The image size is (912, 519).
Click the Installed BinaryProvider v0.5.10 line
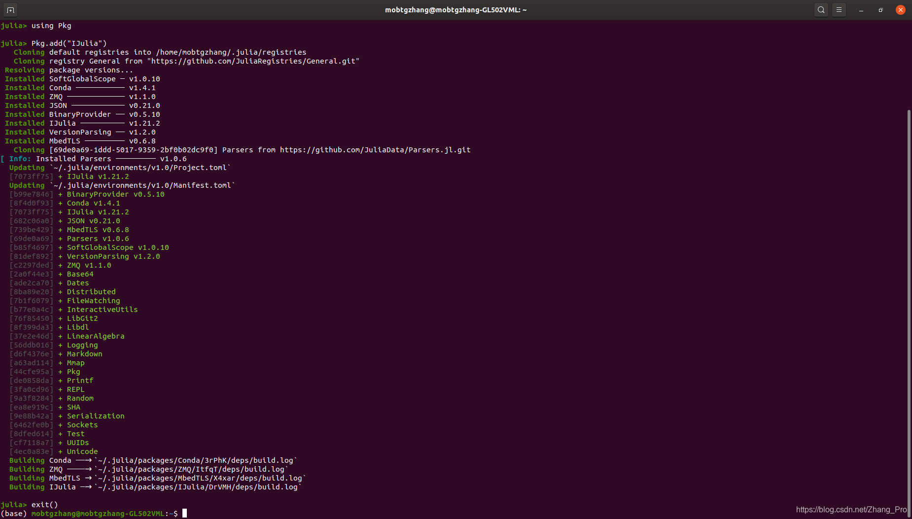[x=82, y=114]
